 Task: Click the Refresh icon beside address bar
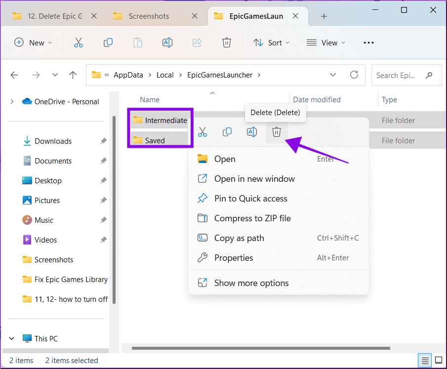[354, 75]
